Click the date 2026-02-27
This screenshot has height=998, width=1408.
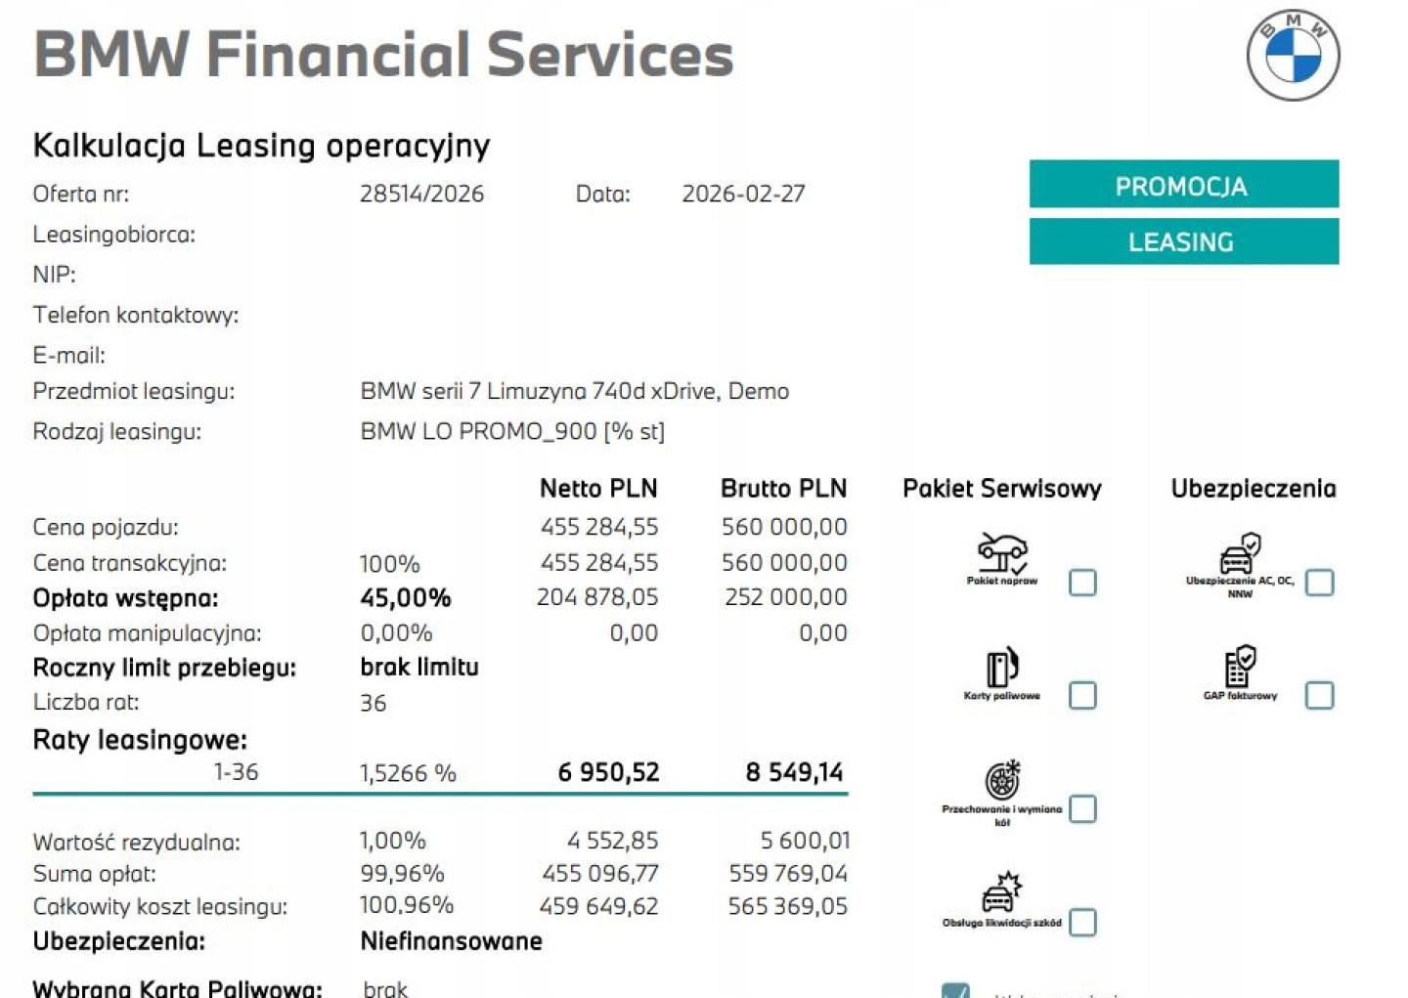(x=743, y=194)
